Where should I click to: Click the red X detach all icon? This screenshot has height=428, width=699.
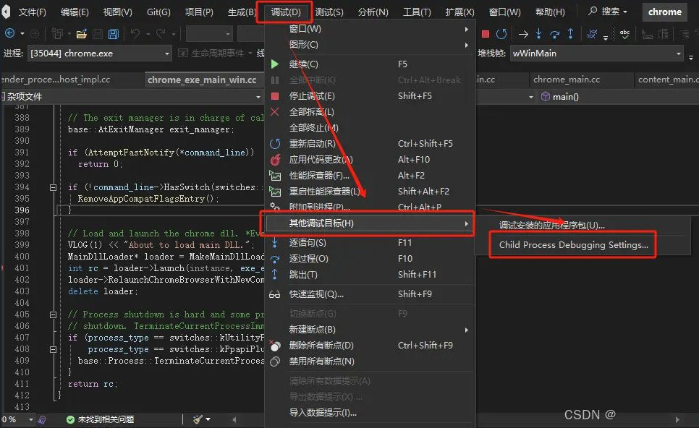point(275,112)
